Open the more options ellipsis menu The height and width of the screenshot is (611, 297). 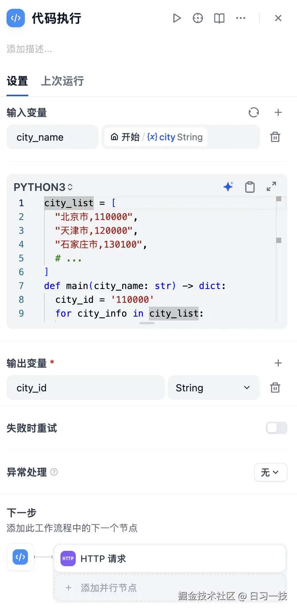[x=241, y=18]
